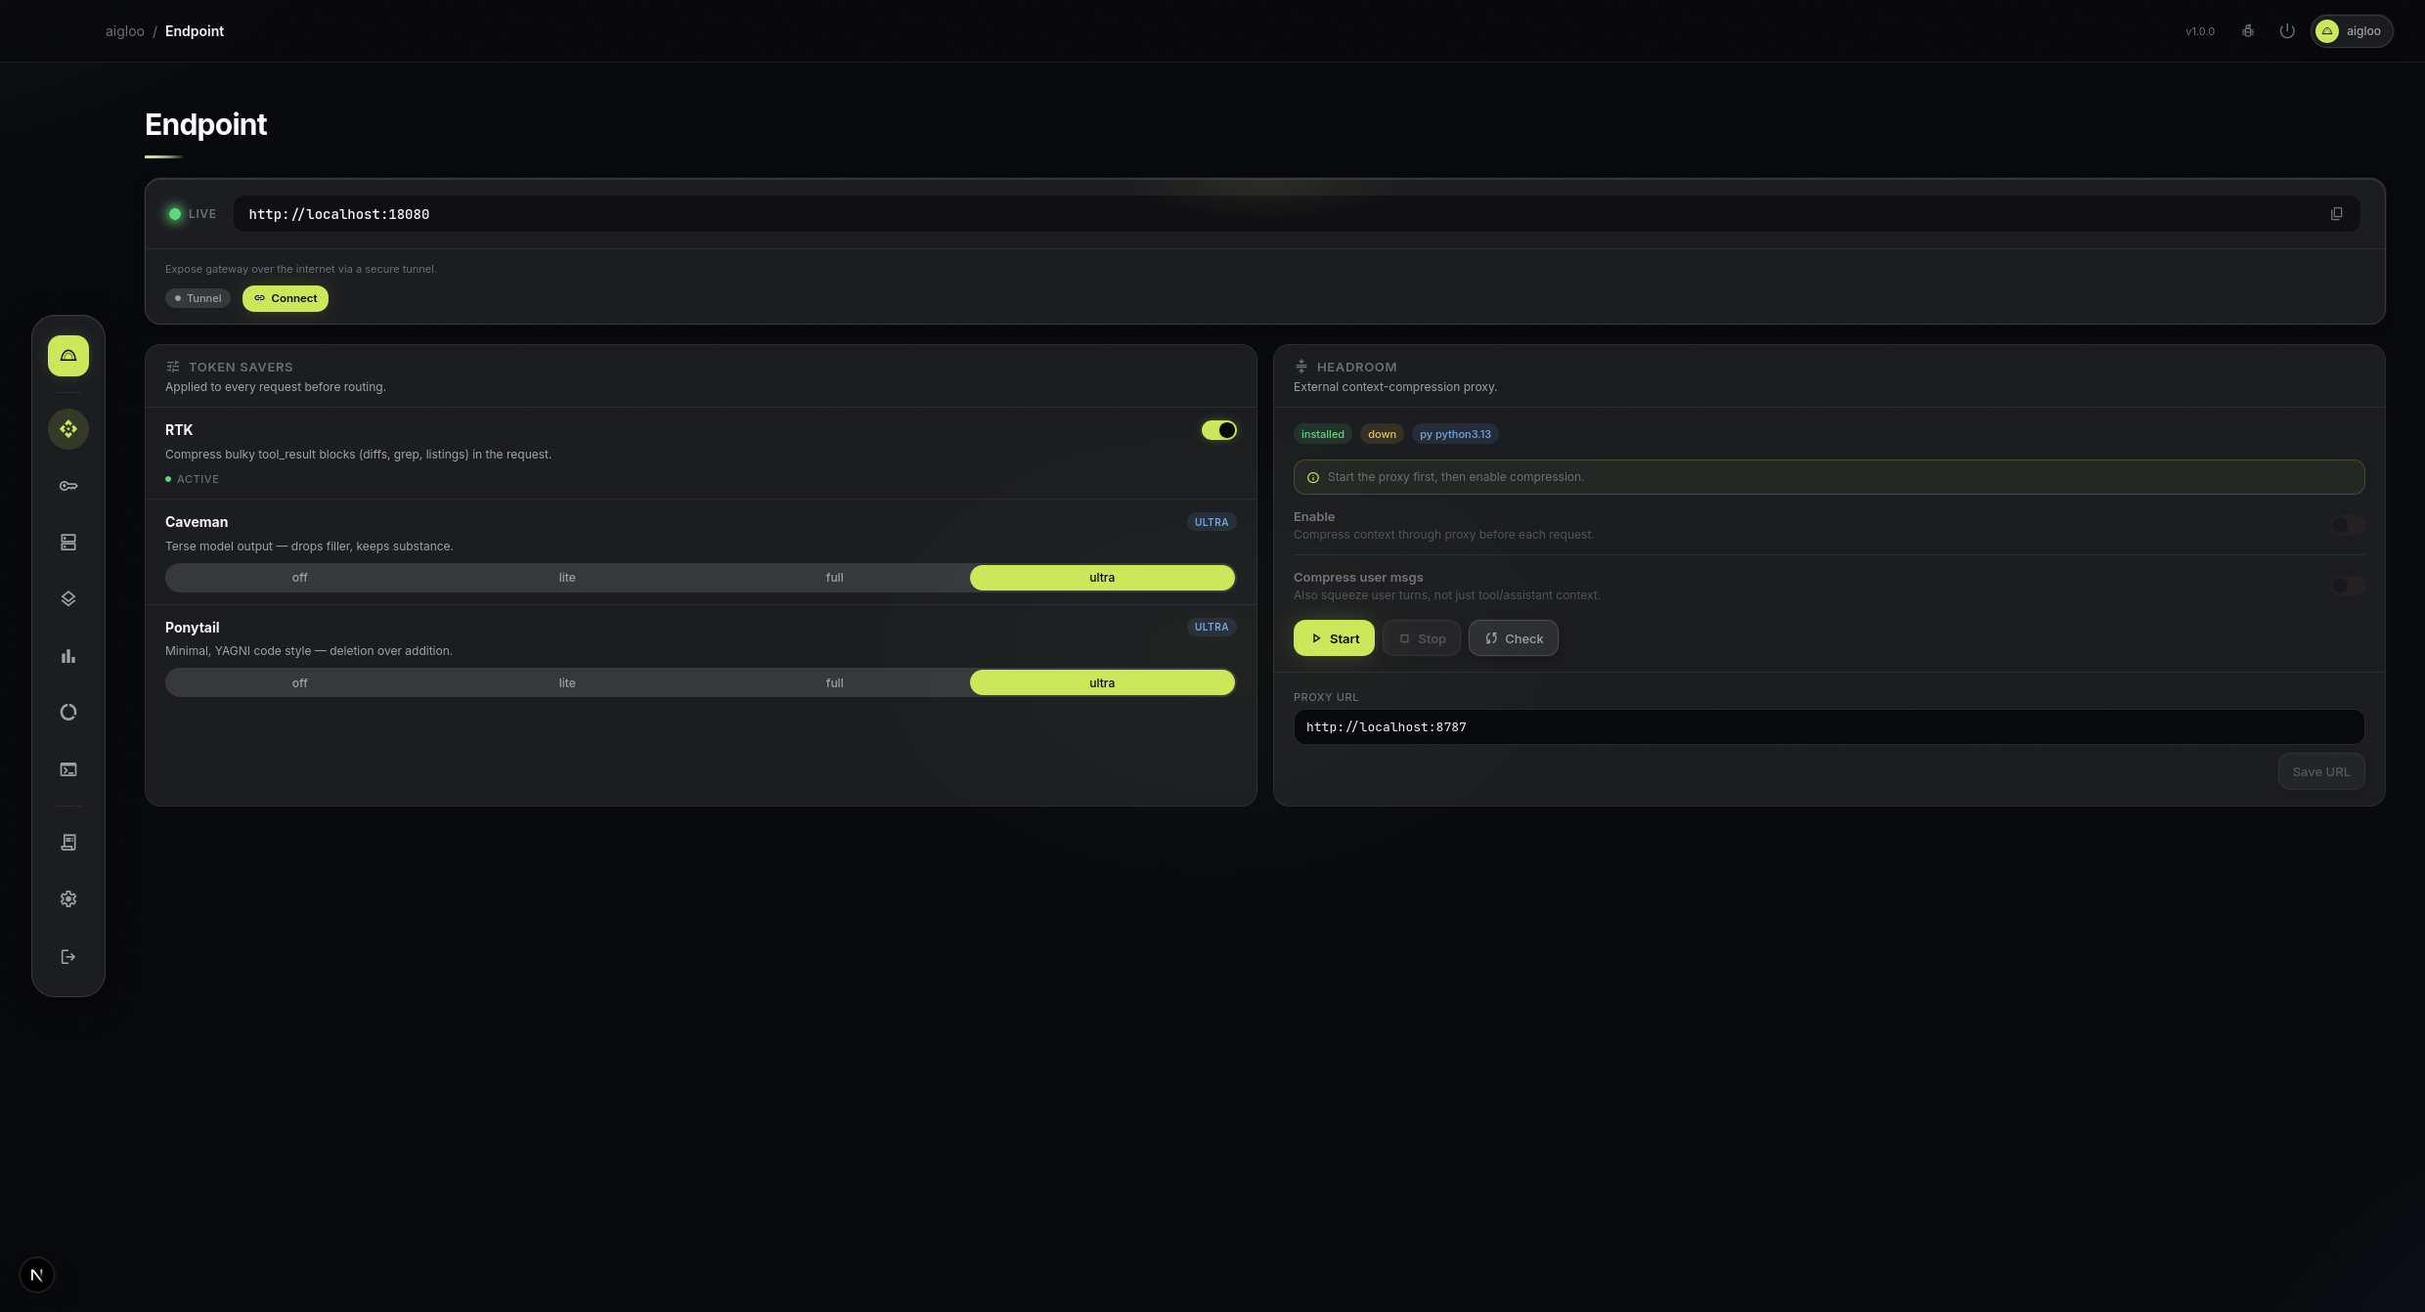Click the Token Savers sliders icon
Screen dimensions: 2425x1312
coord(173,367)
